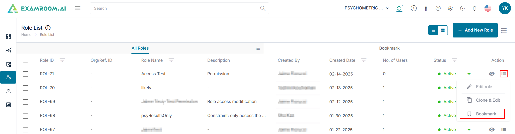Click the refresh sync icon
Viewport: 515px width, 134px height.
tap(399, 8)
